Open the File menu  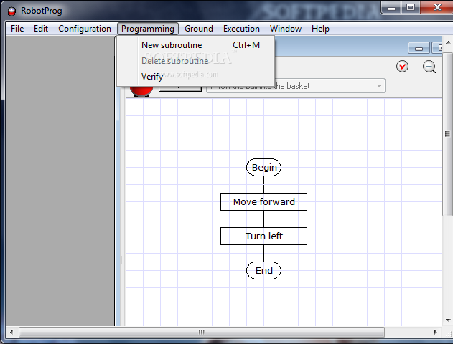click(x=17, y=29)
